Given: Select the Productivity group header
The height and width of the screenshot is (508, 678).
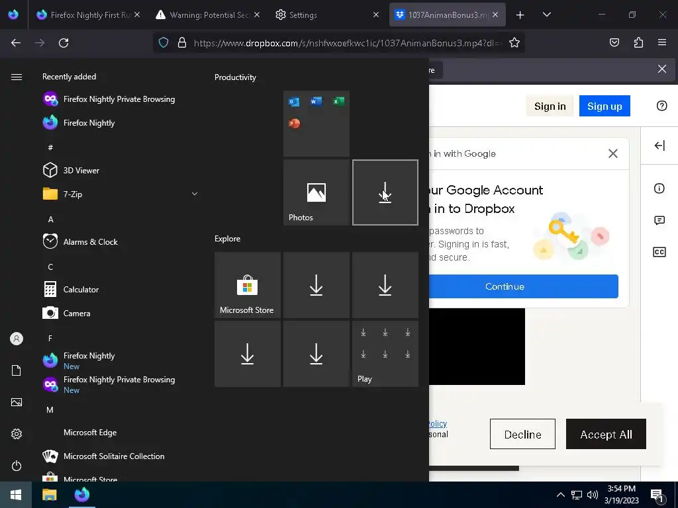Looking at the screenshot, I should pos(235,77).
